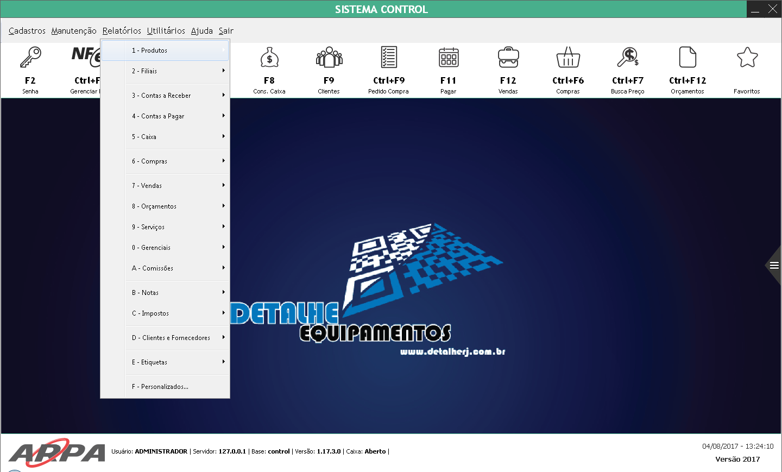The image size is (782, 472).
Task: Open the Utilitários menu
Action: click(x=166, y=31)
